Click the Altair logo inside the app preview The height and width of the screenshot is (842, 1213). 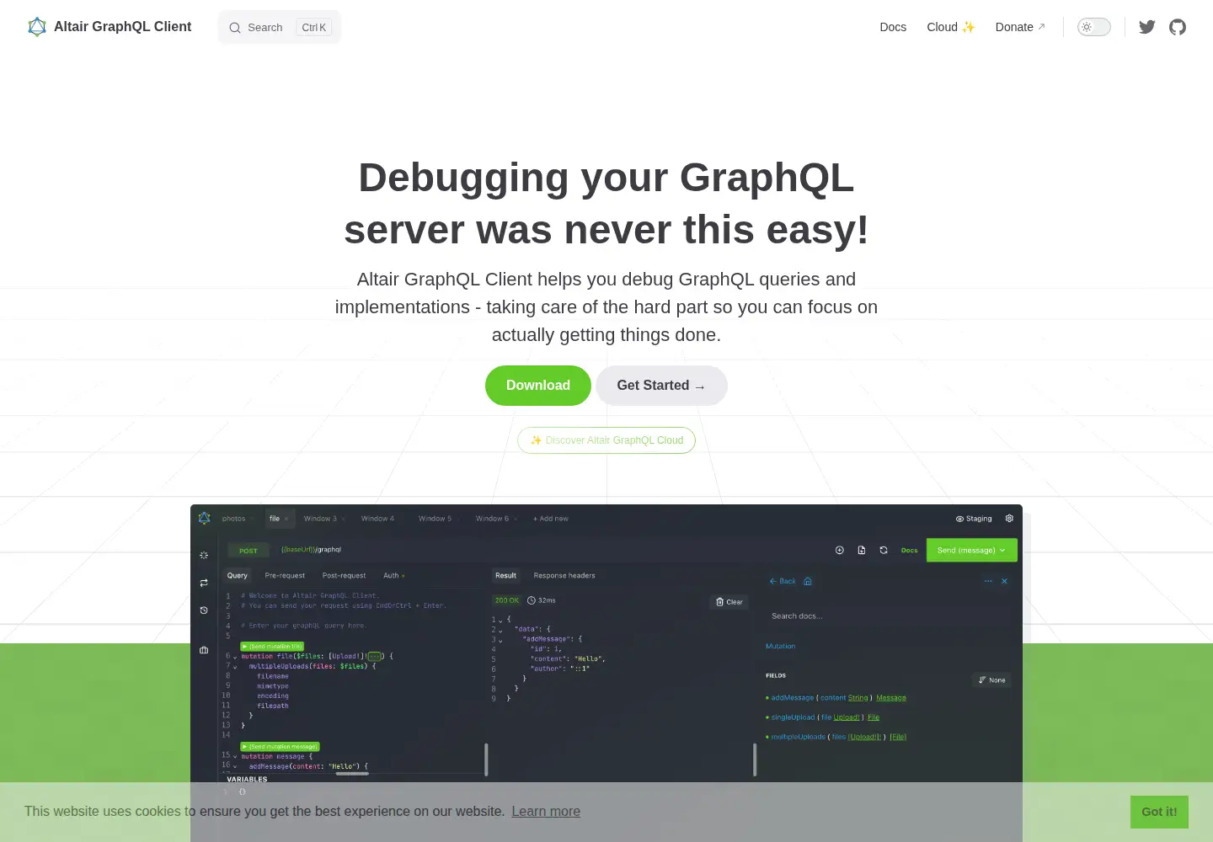[204, 518]
